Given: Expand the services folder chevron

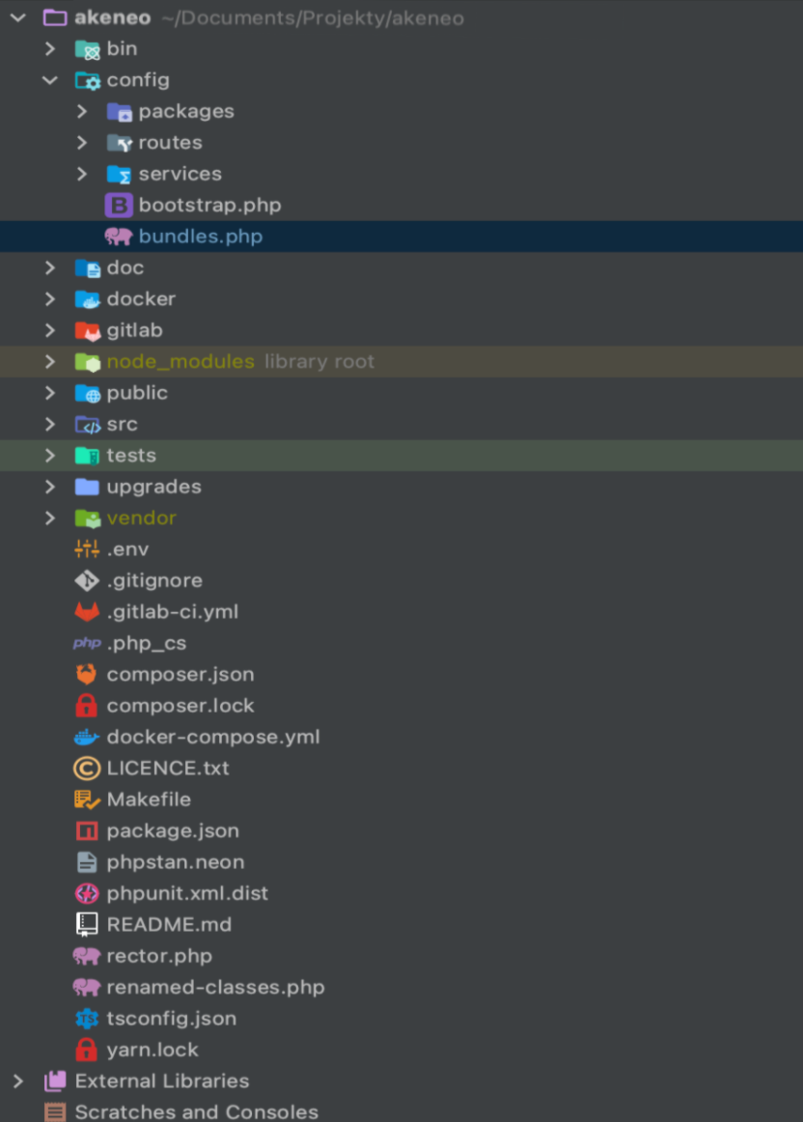Looking at the screenshot, I should pos(82,174).
